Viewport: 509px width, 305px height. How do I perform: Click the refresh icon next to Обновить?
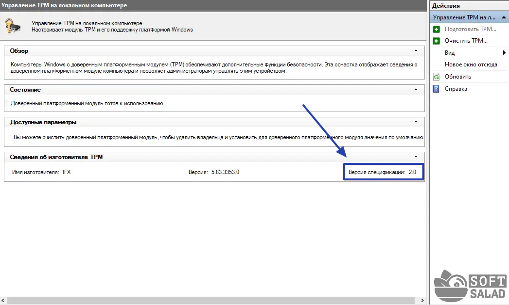pos(436,77)
